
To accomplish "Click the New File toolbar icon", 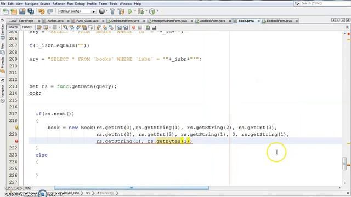I will pyautogui.click(x=5, y=11).
